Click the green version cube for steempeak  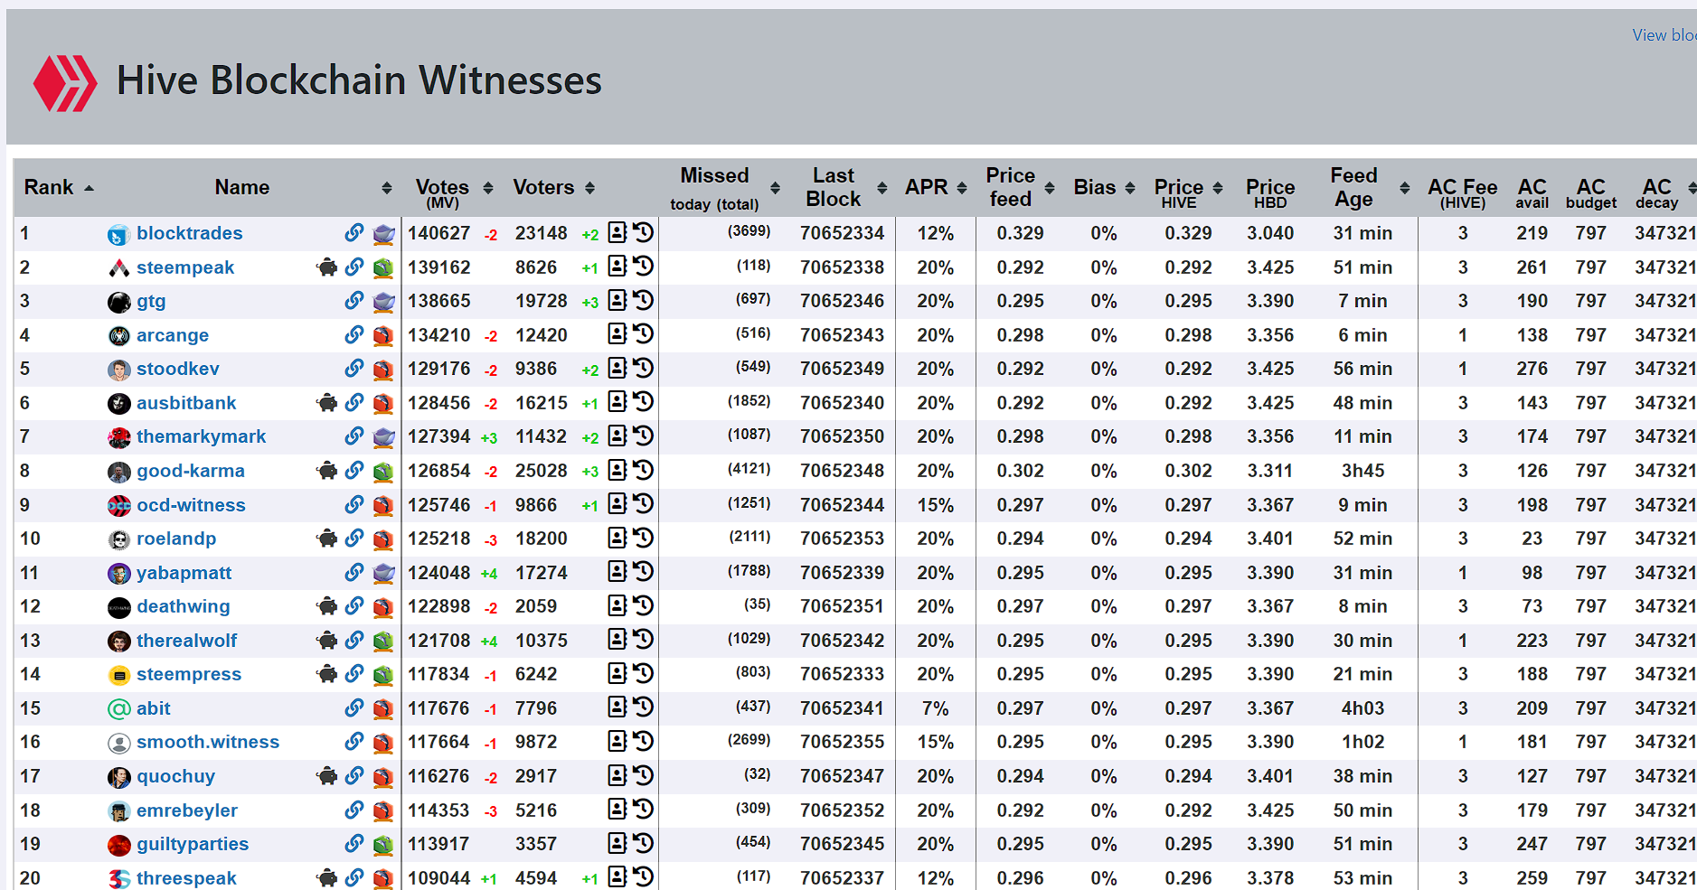(383, 267)
